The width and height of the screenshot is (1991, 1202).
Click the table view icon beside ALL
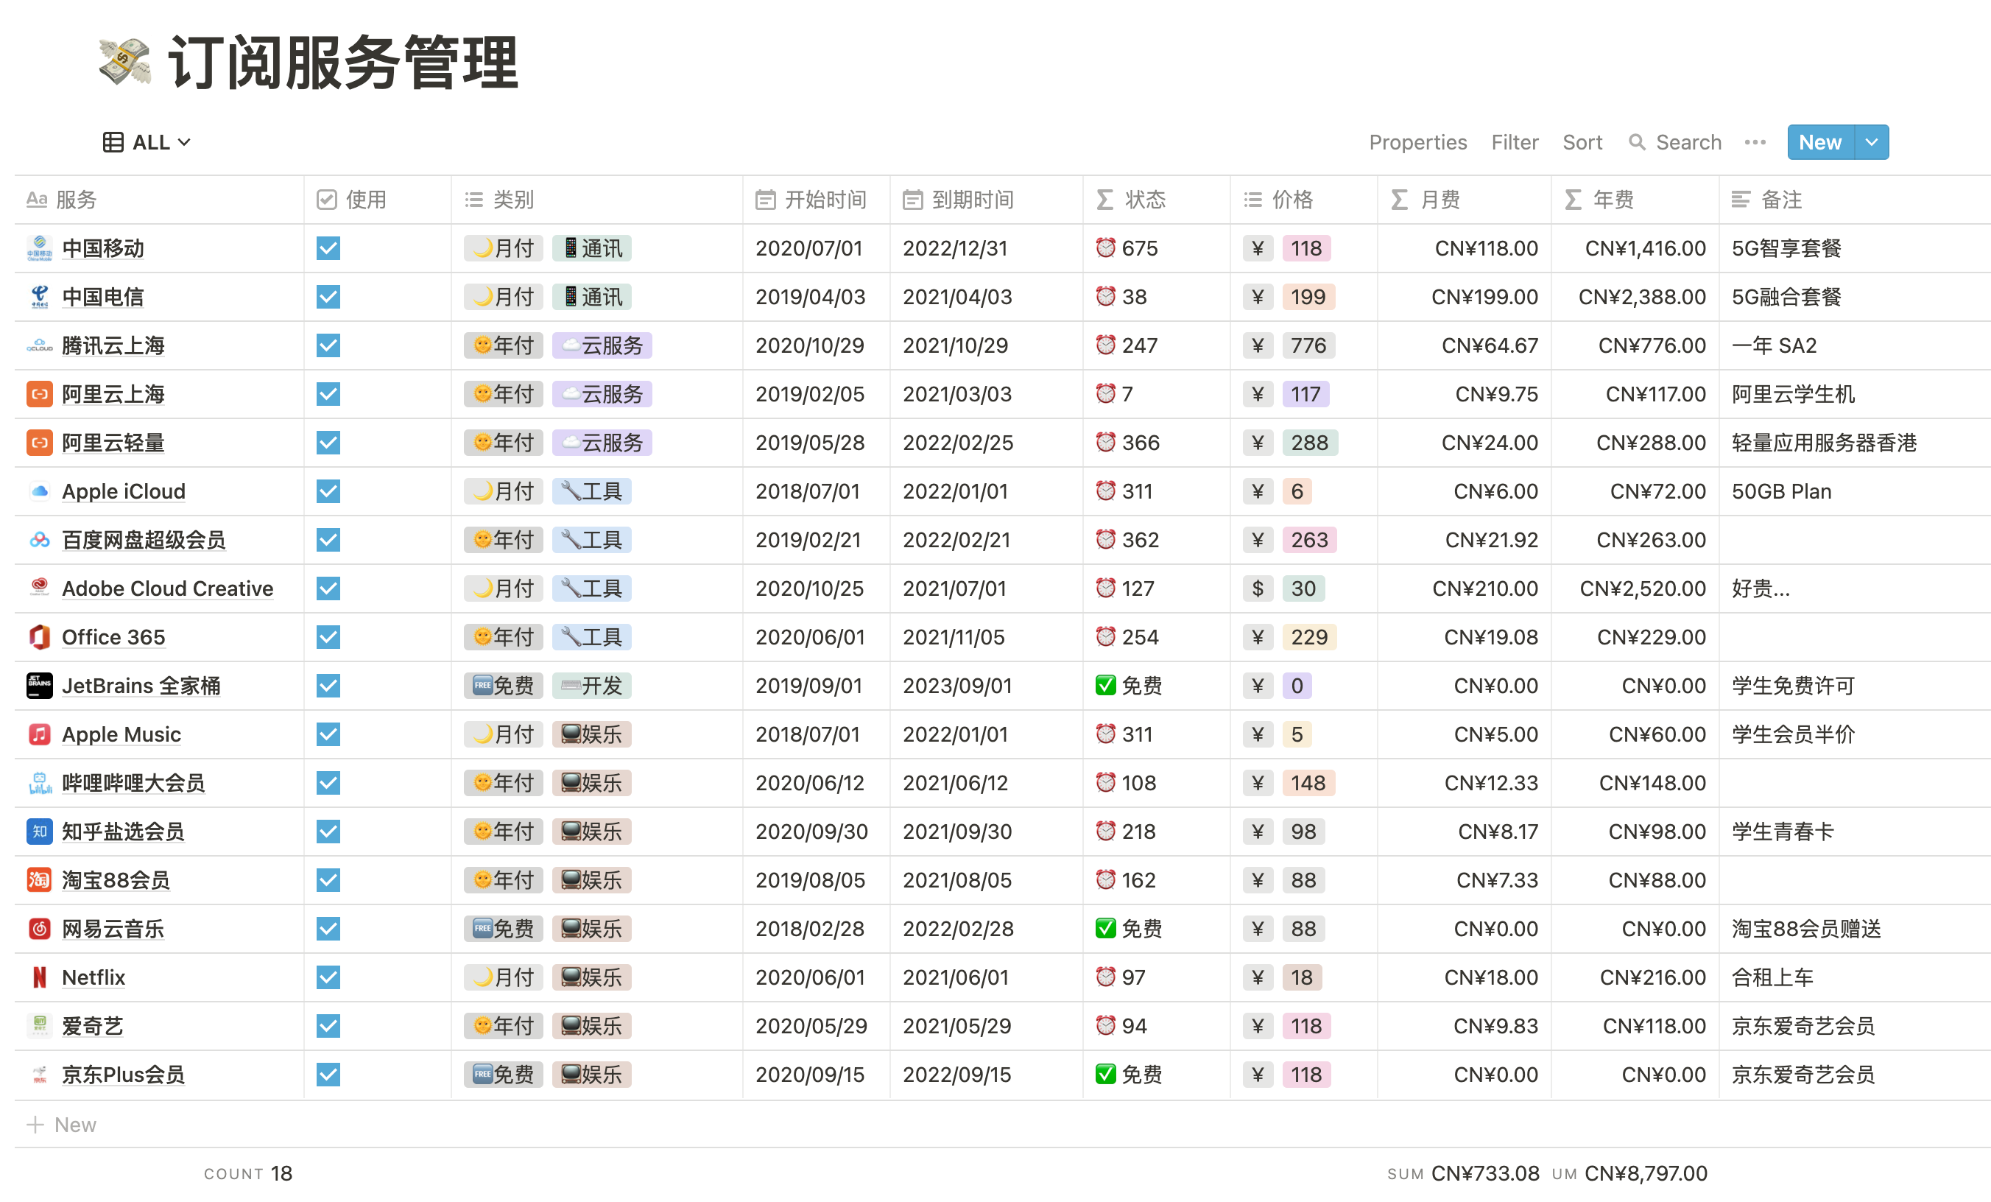(x=113, y=142)
